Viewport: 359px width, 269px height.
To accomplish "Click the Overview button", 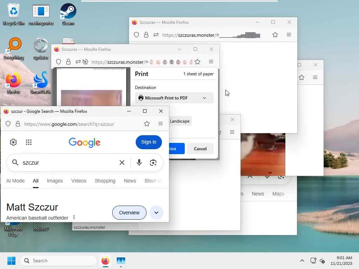I will 129,213.
